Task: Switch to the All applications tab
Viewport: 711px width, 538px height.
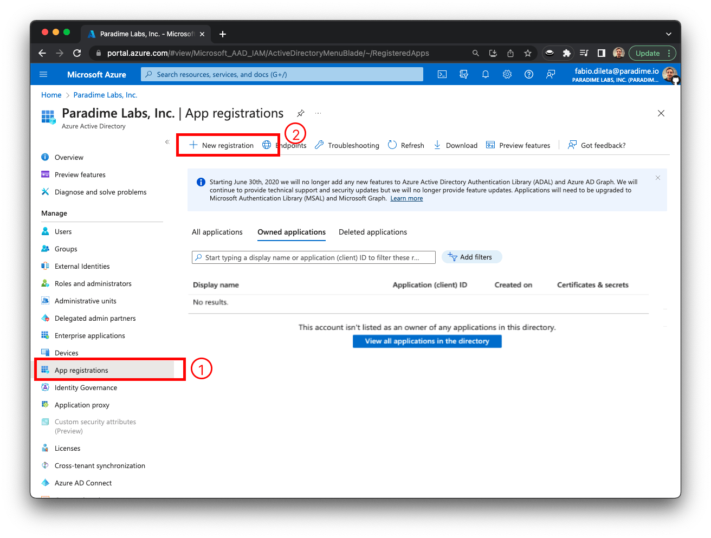Action: tap(217, 232)
